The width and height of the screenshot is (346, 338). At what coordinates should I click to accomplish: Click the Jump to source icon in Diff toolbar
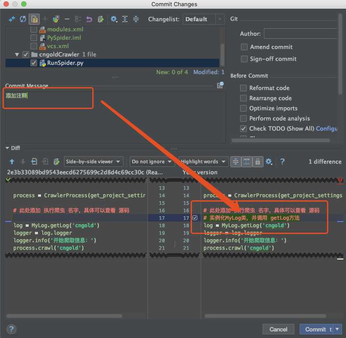tap(34, 161)
